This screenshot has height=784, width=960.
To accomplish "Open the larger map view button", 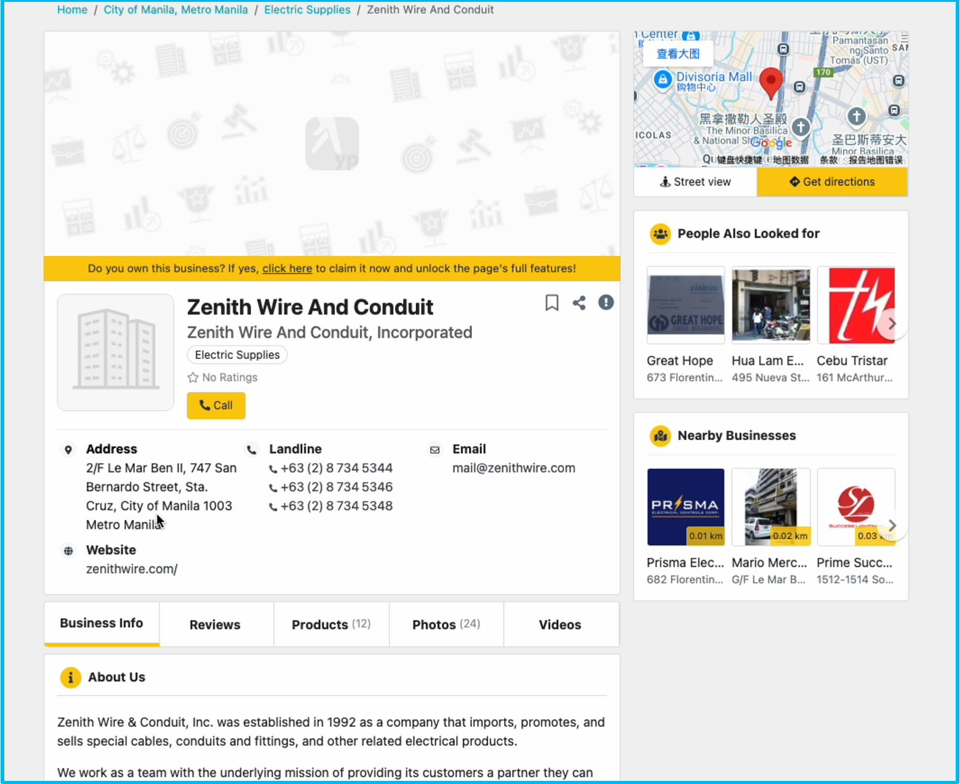I will [x=678, y=54].
